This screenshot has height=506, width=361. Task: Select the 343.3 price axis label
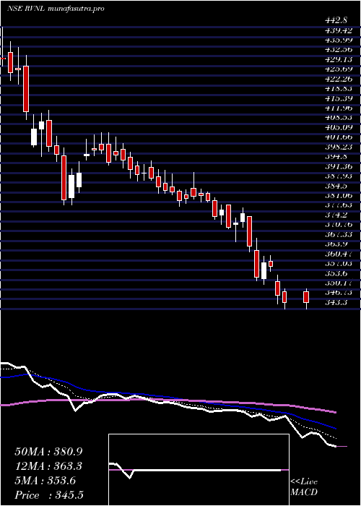pyautogui.click(x=336, y=302)
